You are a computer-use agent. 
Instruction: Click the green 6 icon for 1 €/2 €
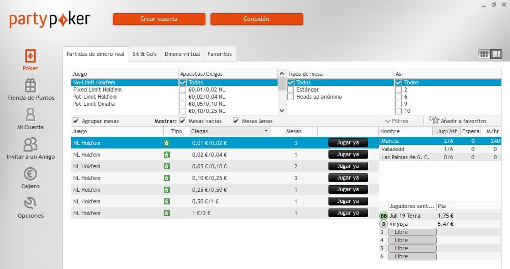(167, 213)
